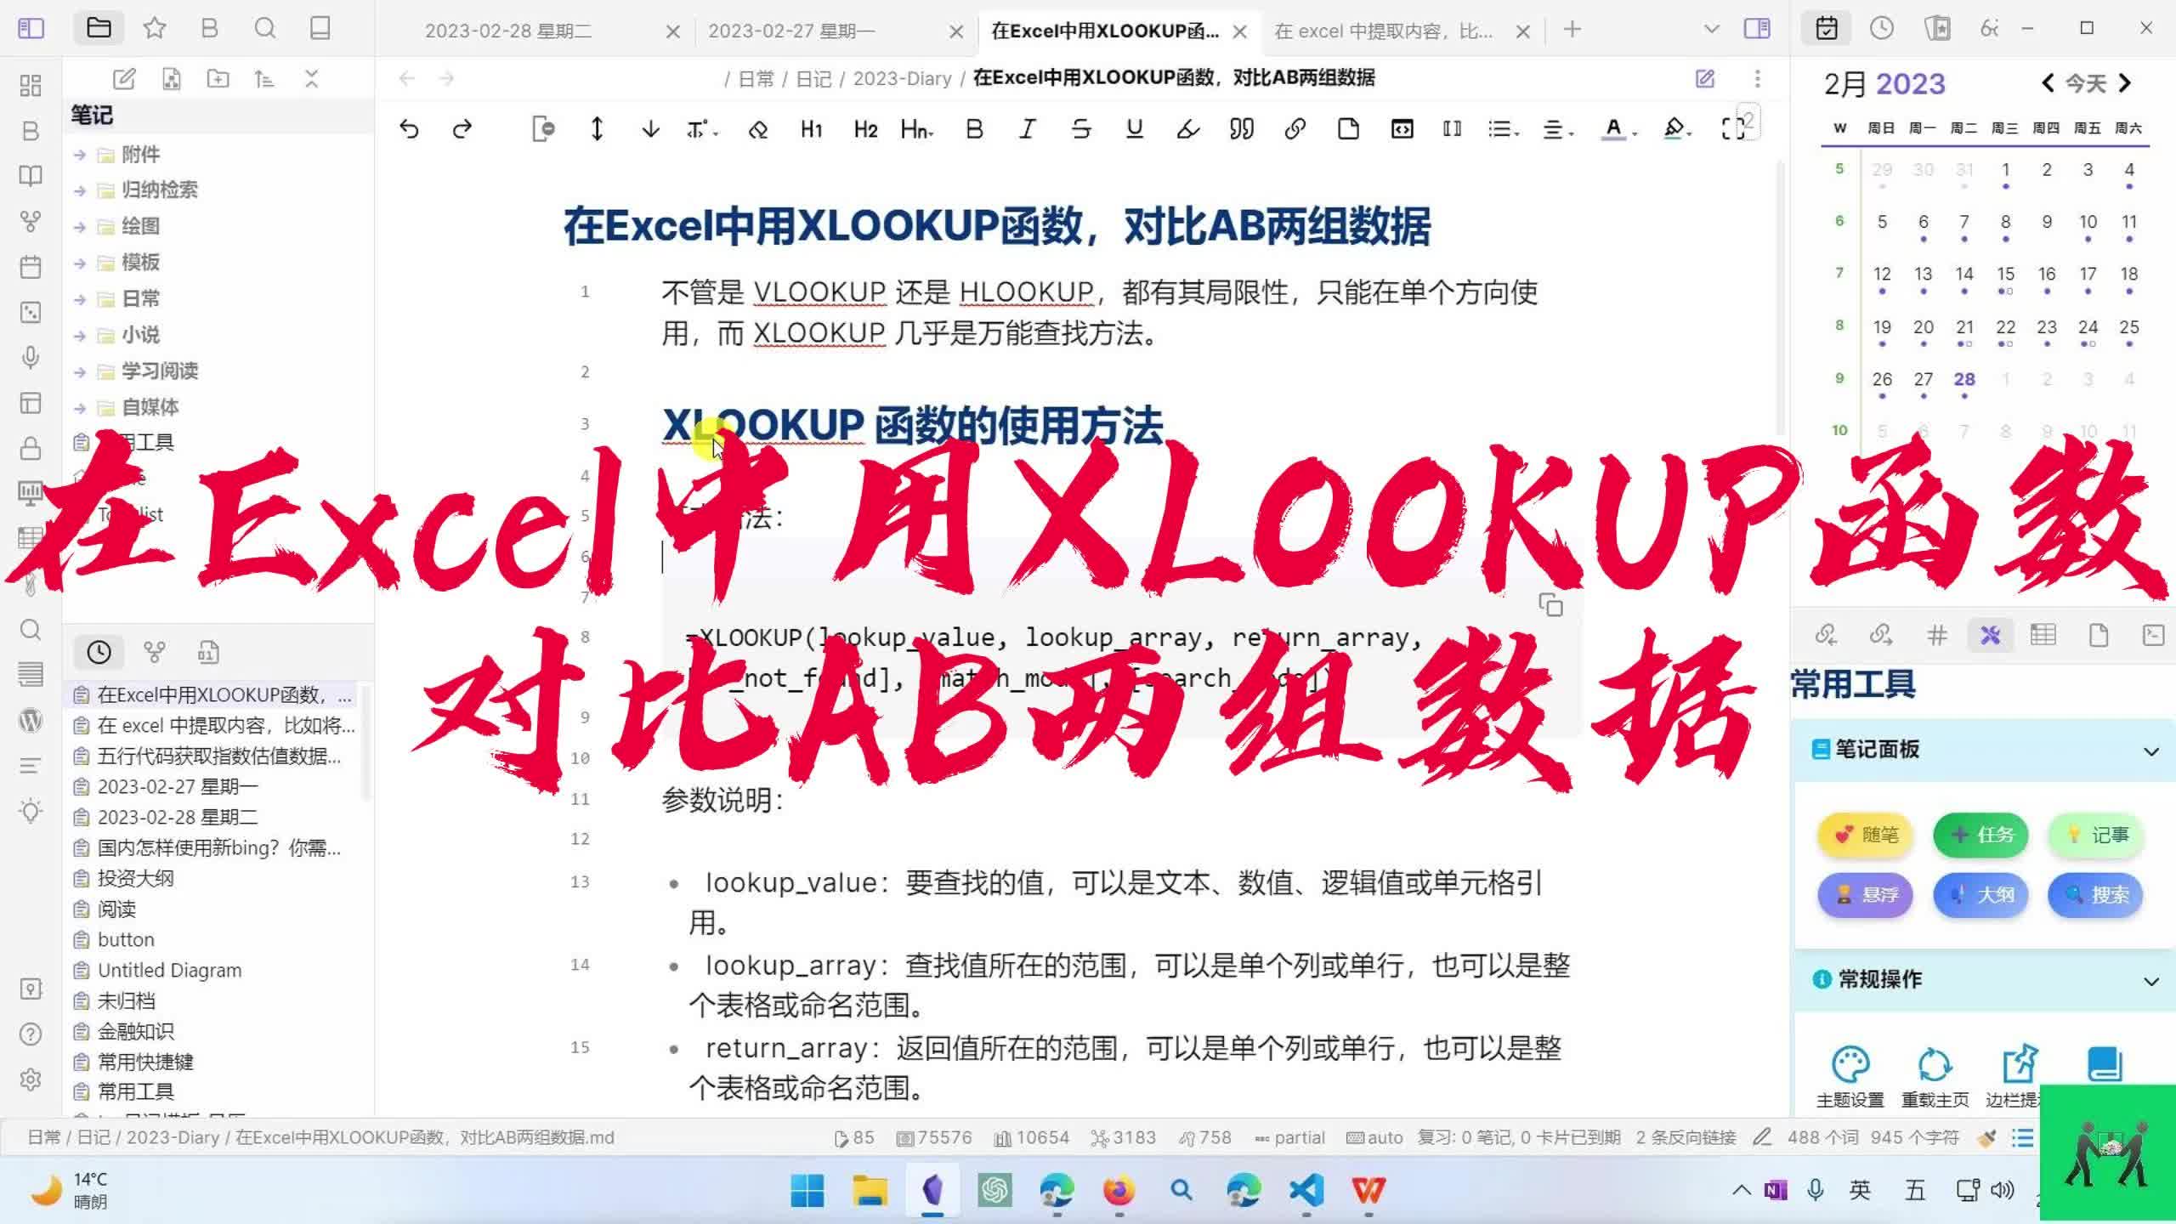Viewport: 2176px width, 1224px height.
Task: Open the font color picker A icon
Action: click(1614, 128)
